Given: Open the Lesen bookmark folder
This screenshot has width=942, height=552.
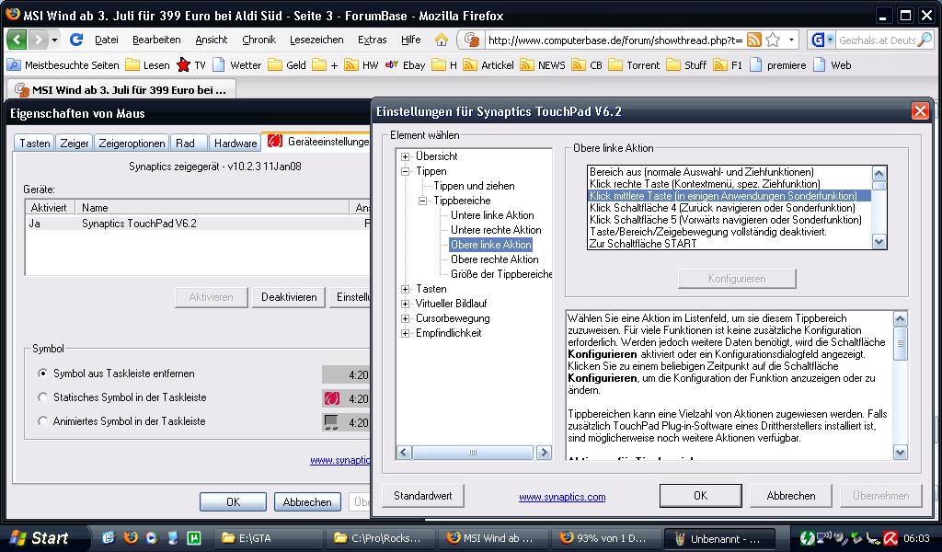Looking at the screenshot, I should click(148, 65).
